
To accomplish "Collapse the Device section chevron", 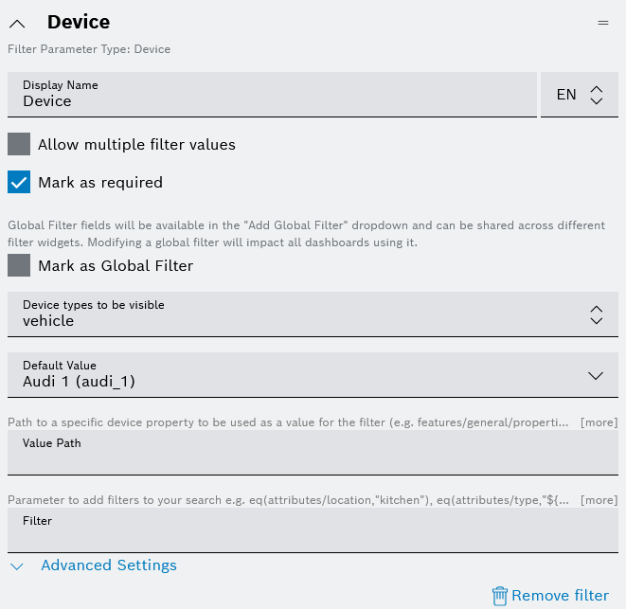I will (17, 23).
